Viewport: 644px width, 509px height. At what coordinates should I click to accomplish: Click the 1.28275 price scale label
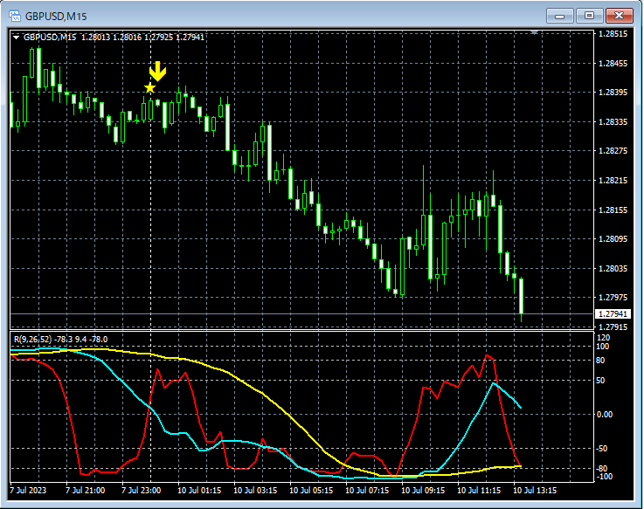click(613, 151)
